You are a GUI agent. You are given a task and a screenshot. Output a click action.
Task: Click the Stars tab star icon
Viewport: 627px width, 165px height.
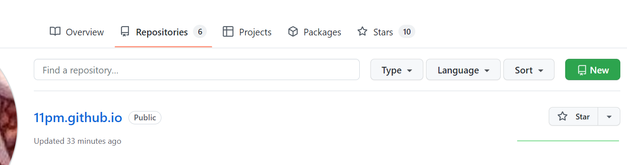[x=362, y=32]
